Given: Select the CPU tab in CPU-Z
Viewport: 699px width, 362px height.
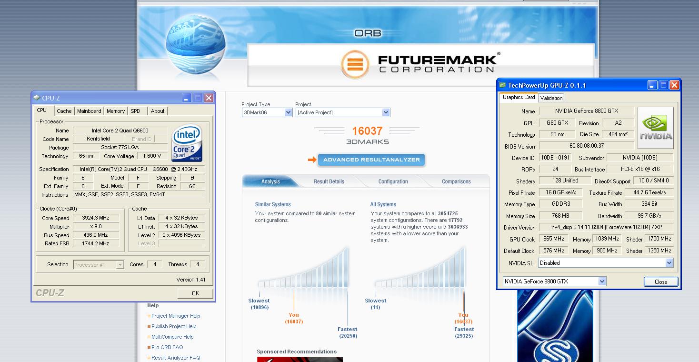Looking at the screenshot, I should 42,110.
